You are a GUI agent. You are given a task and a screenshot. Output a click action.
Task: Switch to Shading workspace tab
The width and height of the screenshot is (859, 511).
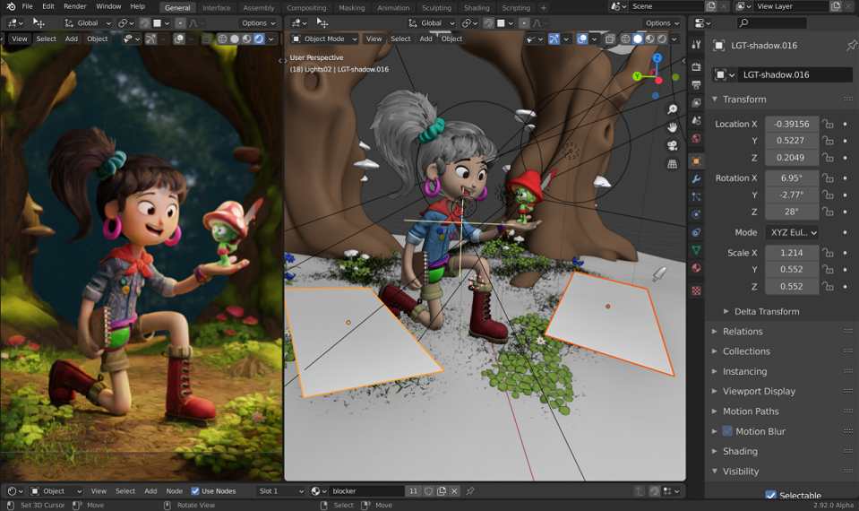tap(477, 8)
